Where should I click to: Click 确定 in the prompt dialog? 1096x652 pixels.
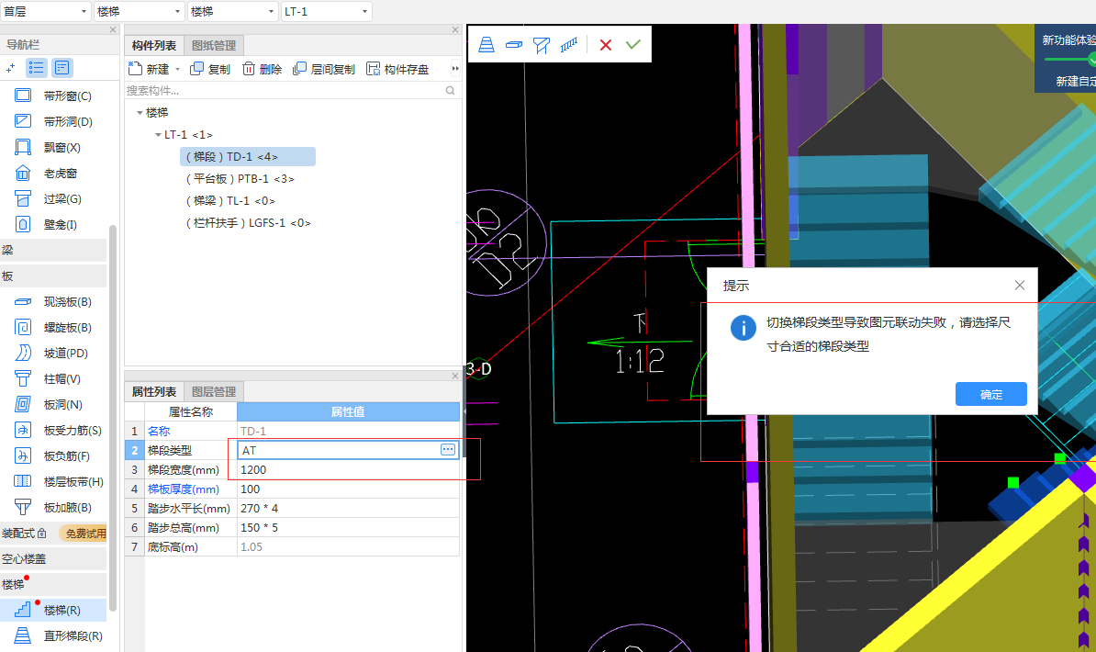point(991,394)
